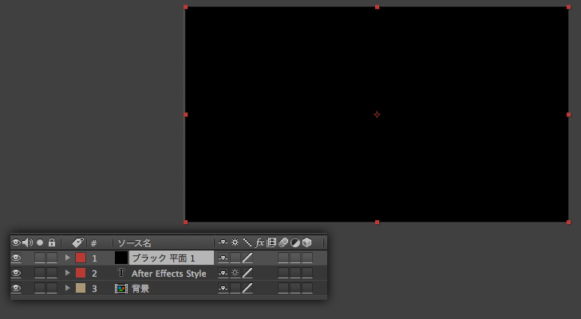The width and height of the screenshot is (581, 319).
Task: Click the top-left red corner handle of solid
Action: (186, 7)
